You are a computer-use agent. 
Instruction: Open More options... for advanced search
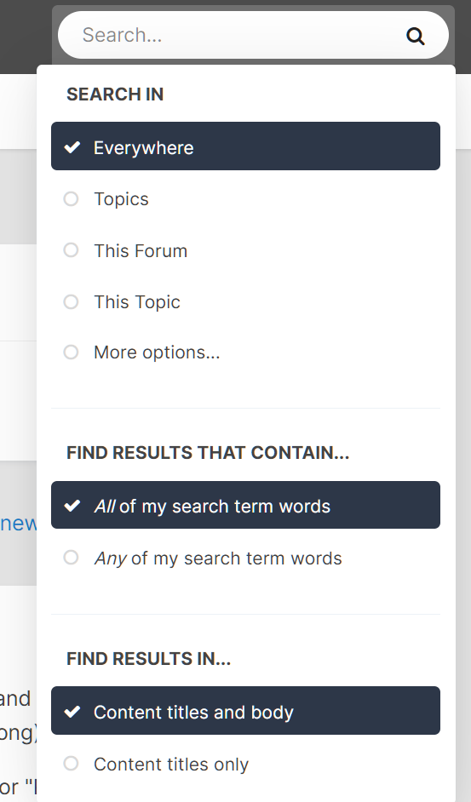click(x=157, y=352)
